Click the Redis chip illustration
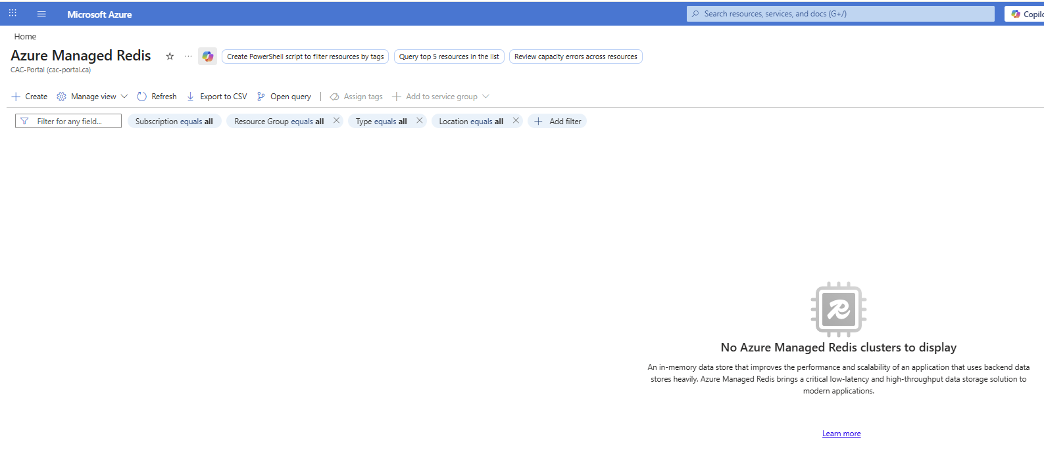 pyautogui.click(x=838, y=309)
